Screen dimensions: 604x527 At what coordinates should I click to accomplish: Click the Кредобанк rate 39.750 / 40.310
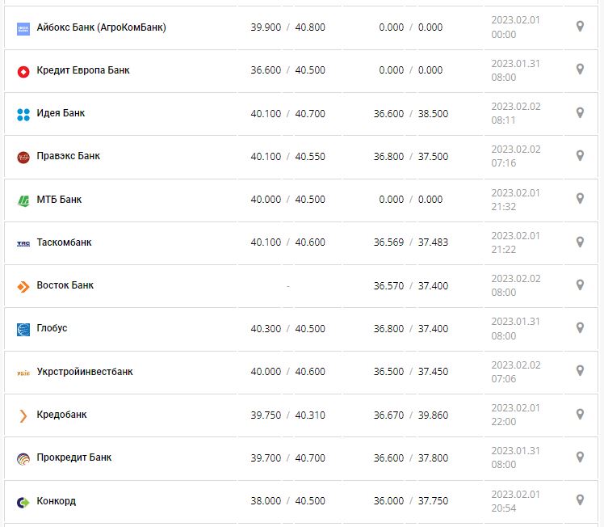[287, 415]
